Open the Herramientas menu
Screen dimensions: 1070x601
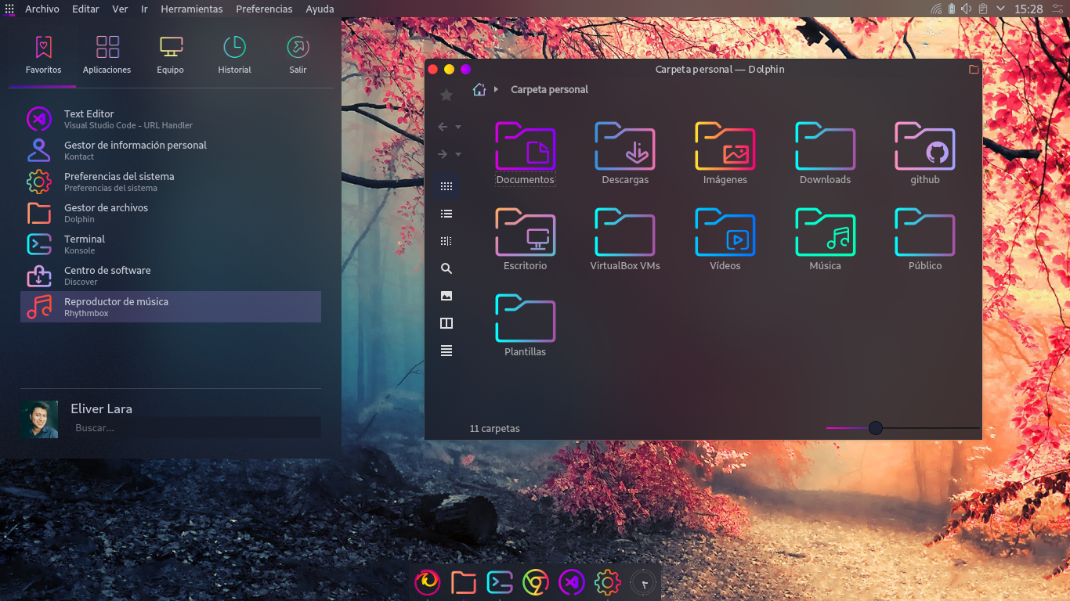(191, 9)
